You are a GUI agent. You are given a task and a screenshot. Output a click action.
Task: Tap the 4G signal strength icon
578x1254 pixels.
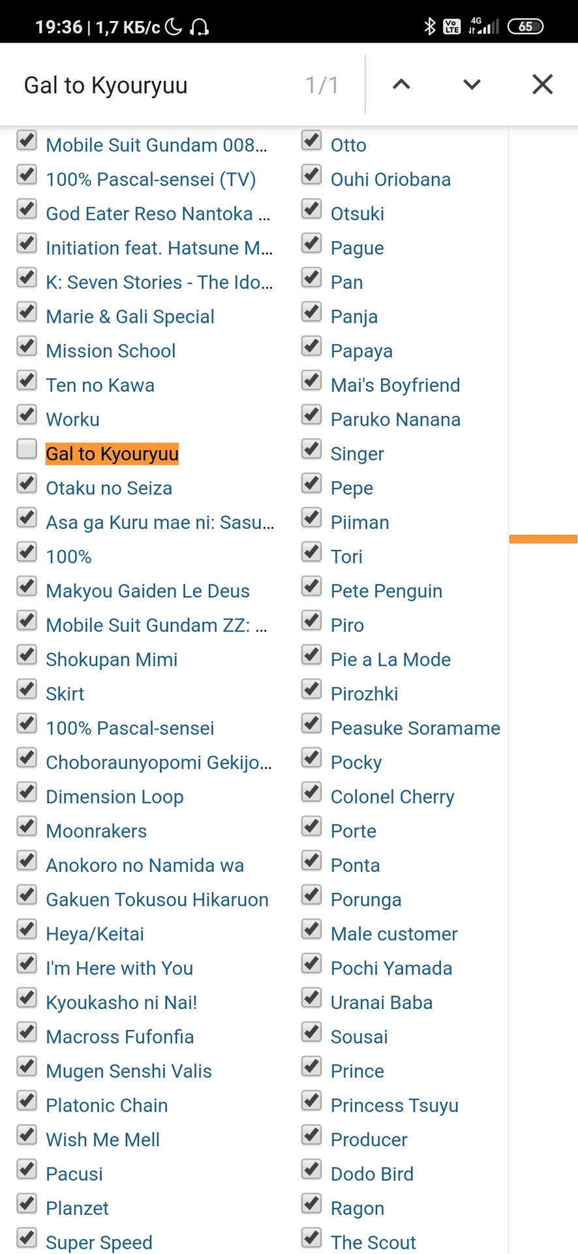pyautogui.click(x=483, y=26)
